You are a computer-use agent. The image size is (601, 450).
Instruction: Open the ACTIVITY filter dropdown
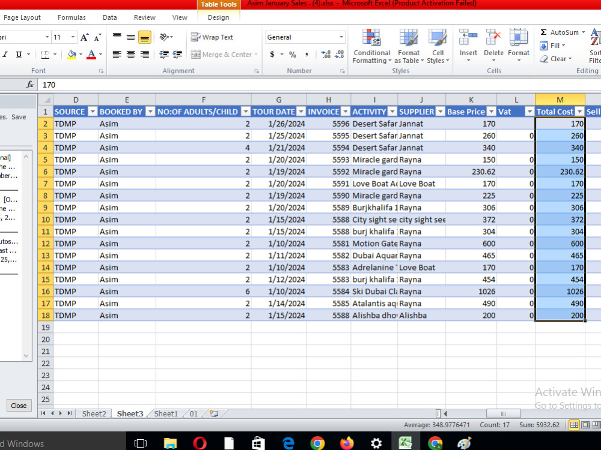(392, 112)
